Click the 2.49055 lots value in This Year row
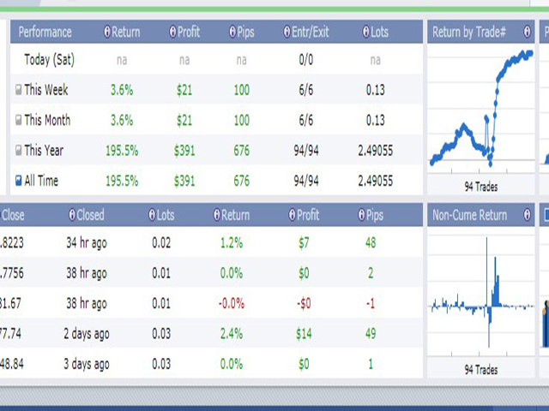 (x=376, y=151)
